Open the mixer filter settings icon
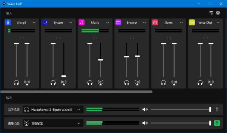 point(211,13)
